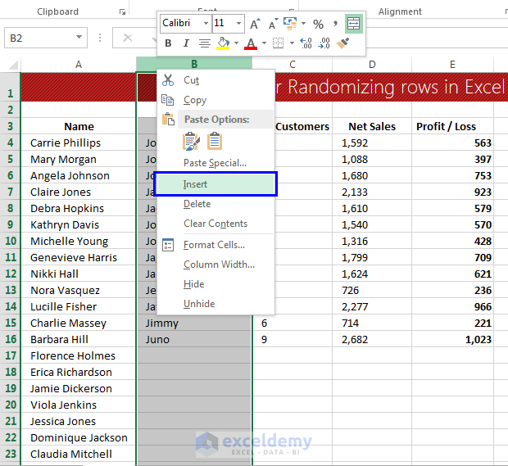
Task: Toggle italic in mini toolbar
Action: coord(186,43)
